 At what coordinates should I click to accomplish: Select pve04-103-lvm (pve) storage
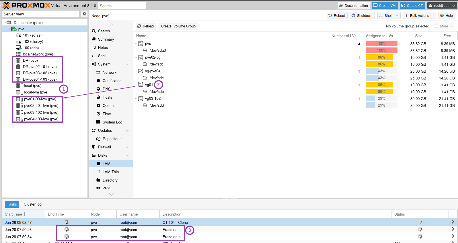(41, 119)
